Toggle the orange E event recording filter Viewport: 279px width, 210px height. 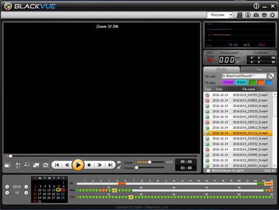(x=261, y=82)
